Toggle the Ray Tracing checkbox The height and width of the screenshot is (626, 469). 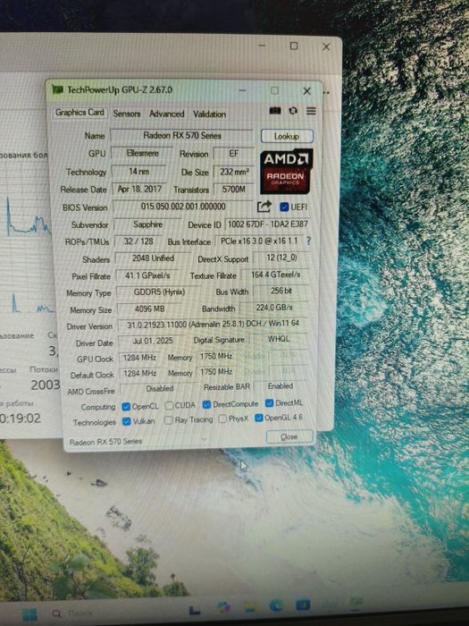(x=169, y=420)
